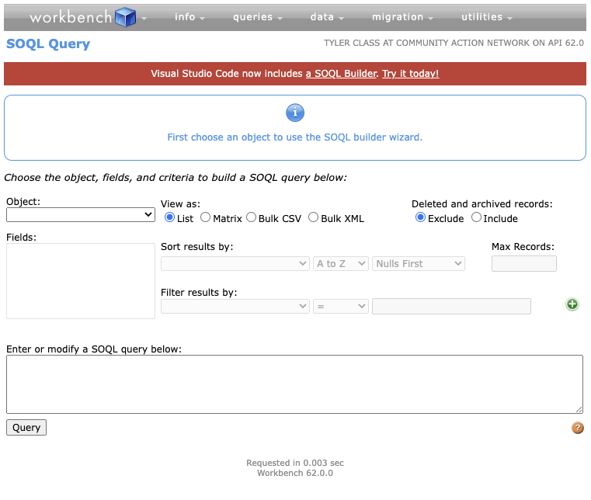Image resolution: width=591 pixels, height=500 pixels.
Task: Click the 'Requested in 0.003 sec' footer text
Action: tap(295, 463)
